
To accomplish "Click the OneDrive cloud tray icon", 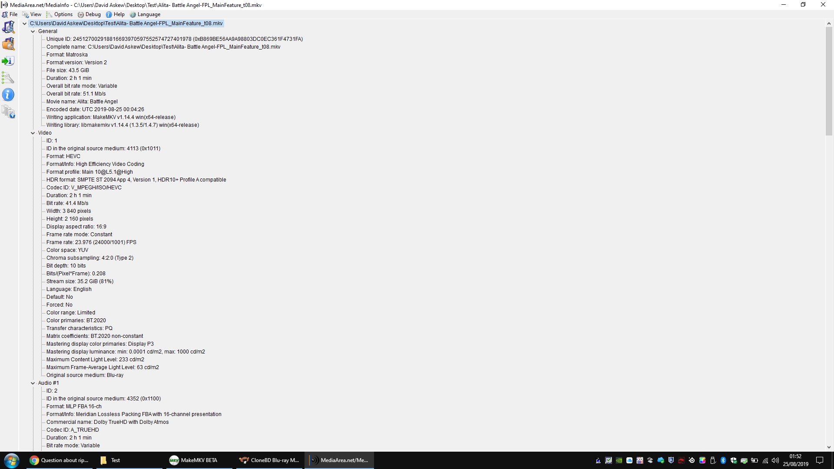I will click(x=661, y=460).
